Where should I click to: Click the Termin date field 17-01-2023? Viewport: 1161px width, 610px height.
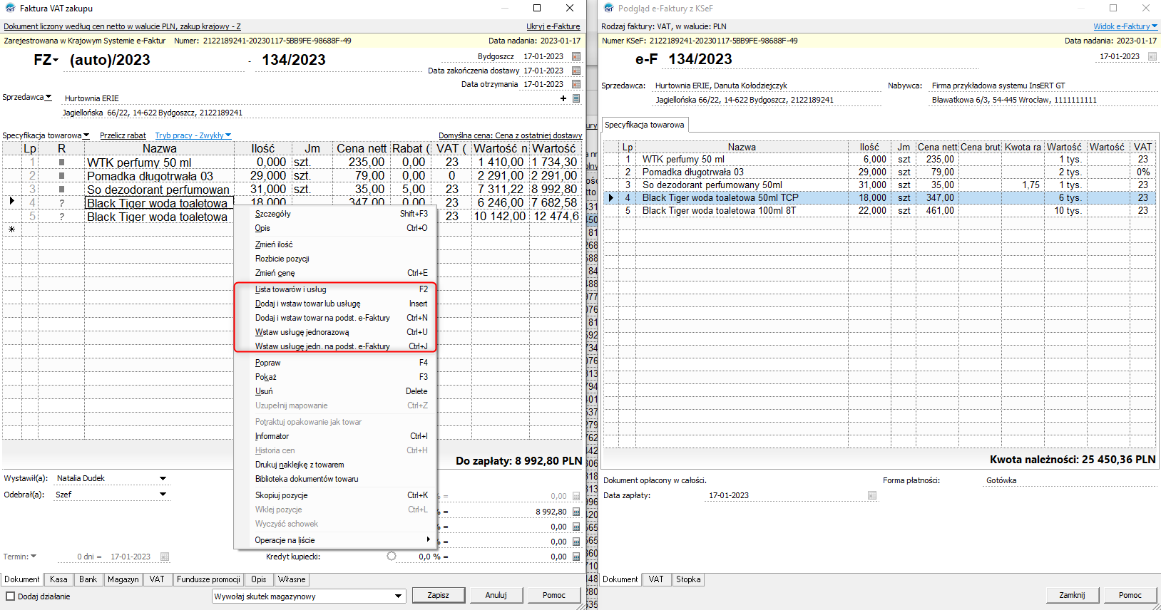coord(131,557)
